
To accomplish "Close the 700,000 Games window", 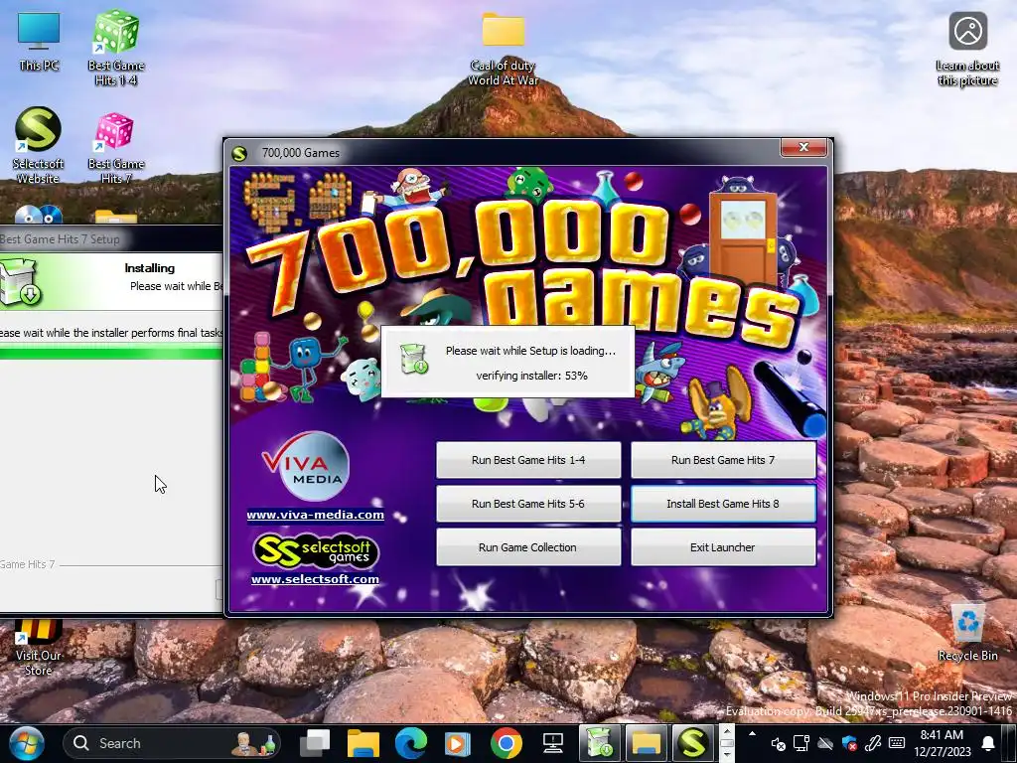I will [x=803, y=147].
